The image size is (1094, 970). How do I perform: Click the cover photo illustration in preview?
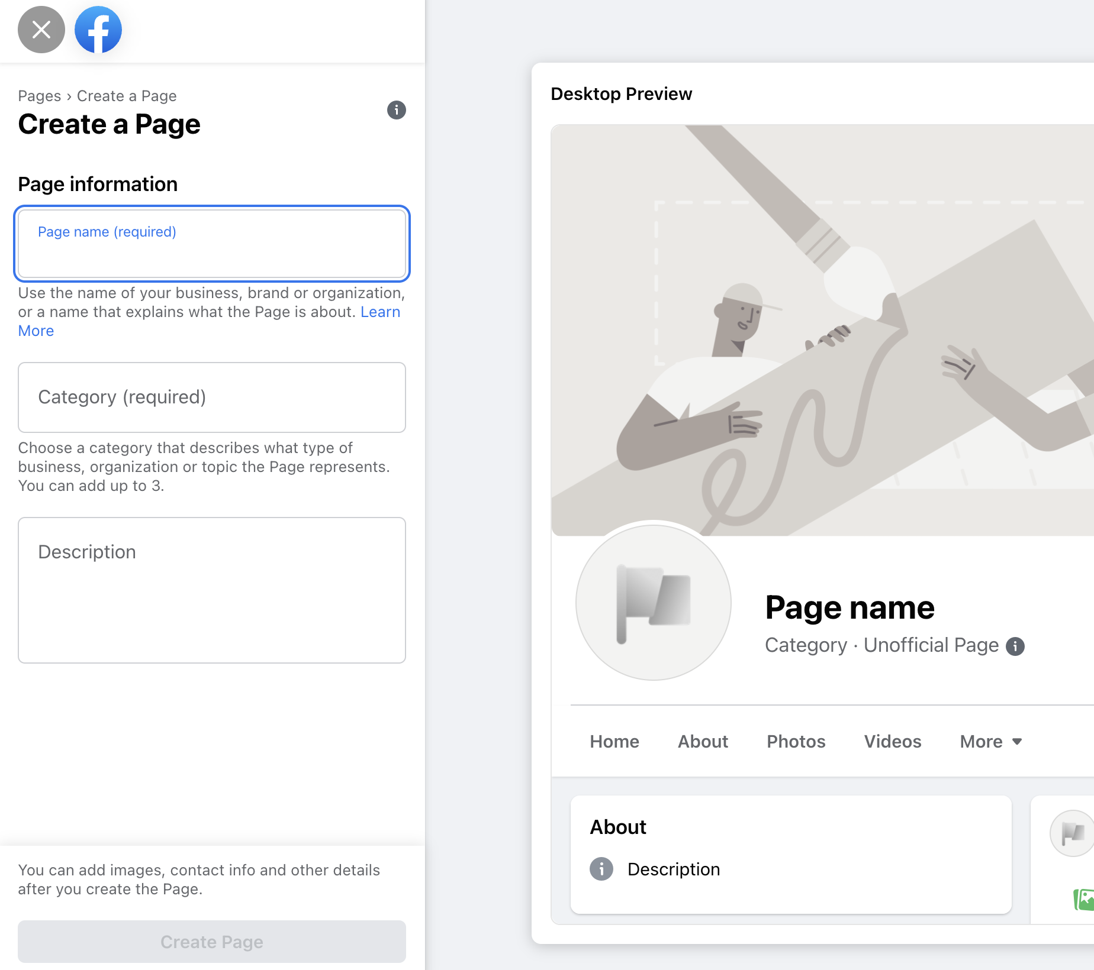tap(822, 330)
